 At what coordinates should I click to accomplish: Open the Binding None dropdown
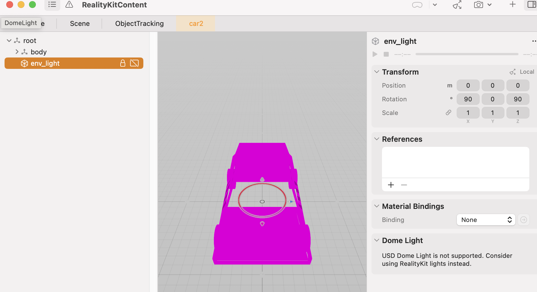[x=486, y=220]
